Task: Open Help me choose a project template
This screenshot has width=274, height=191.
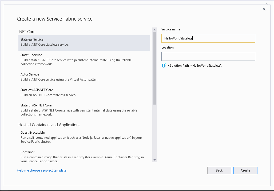Action: 41,170
